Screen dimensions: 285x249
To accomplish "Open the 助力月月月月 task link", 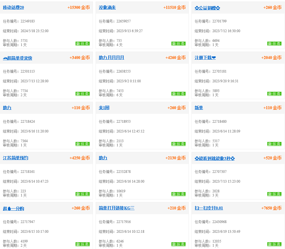I will pyautogui.click(x=111, y=58).
